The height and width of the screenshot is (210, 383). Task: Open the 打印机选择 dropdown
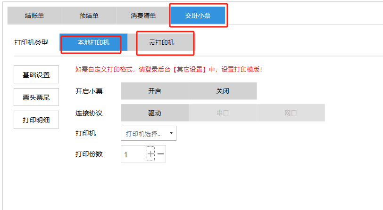click(149, 133)
